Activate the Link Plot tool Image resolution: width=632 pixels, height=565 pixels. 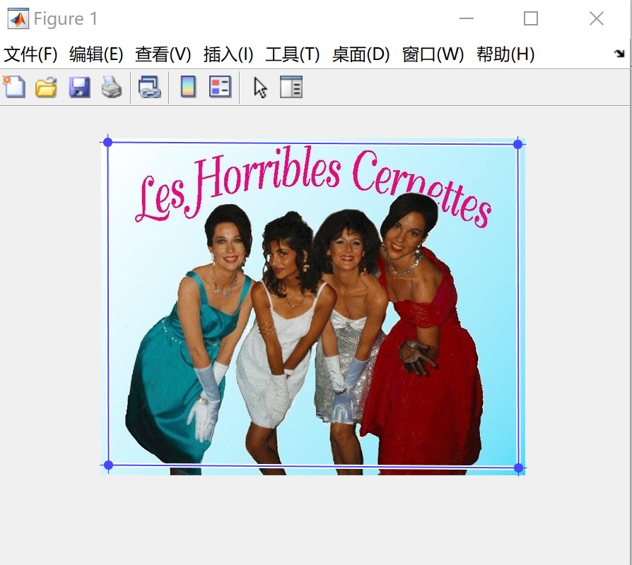pos(149,86)
